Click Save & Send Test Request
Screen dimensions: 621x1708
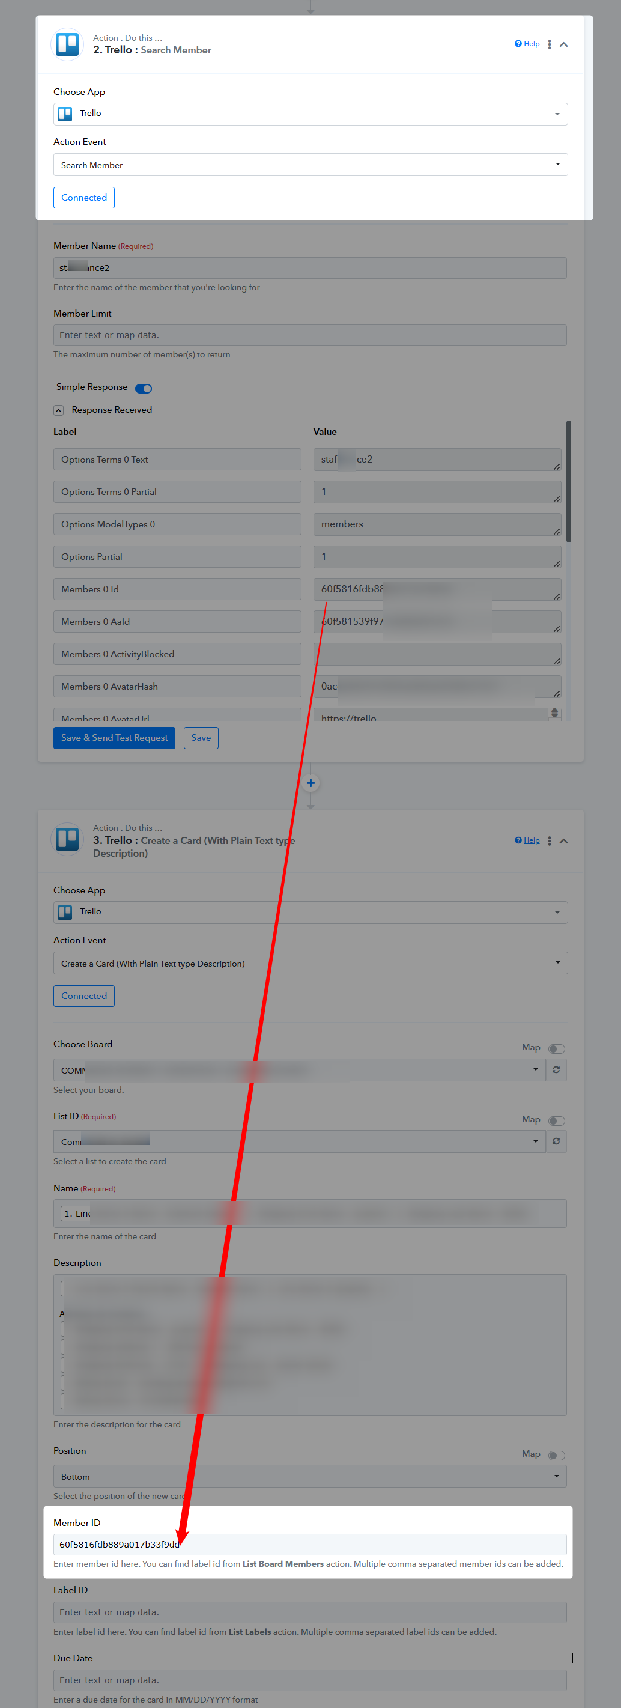114,737
